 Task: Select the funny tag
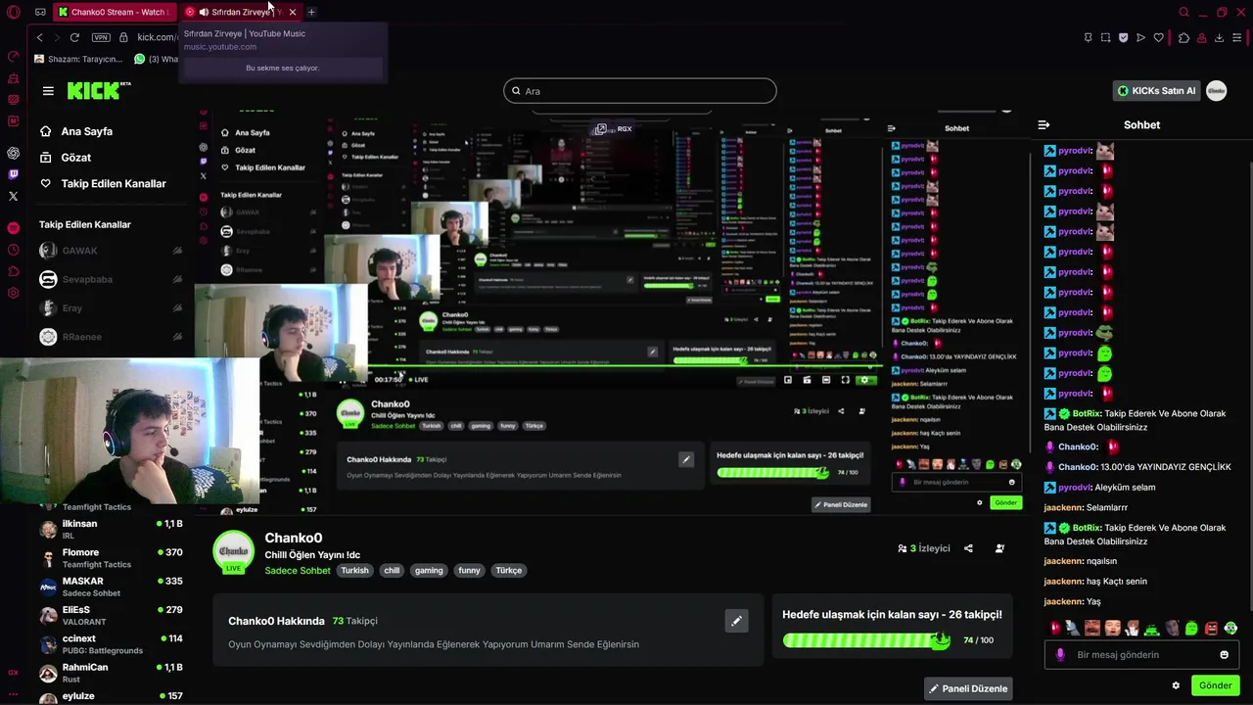tap(470, 570)
